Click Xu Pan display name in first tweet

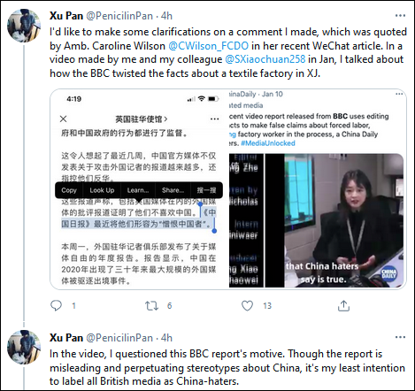tap(66, 16)
